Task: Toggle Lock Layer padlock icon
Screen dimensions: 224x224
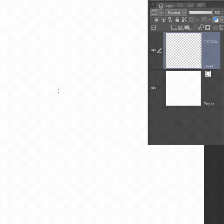Action: click(177, 20)
